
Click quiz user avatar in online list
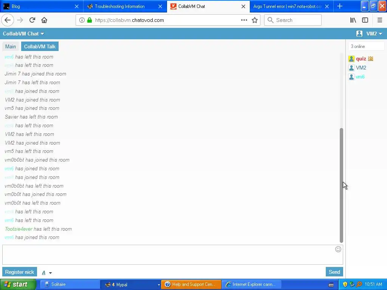click(x=351, y=59)
